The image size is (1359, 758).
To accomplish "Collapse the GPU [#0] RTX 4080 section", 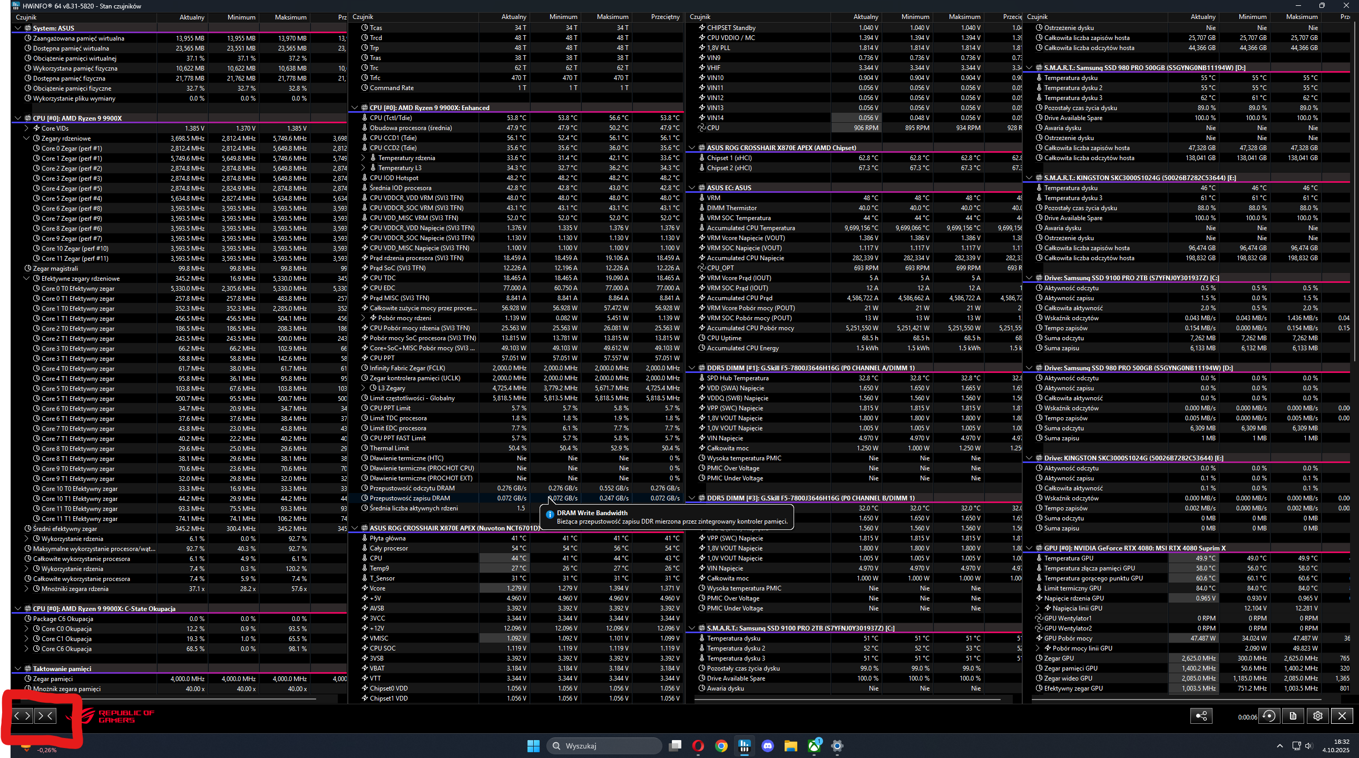I will [1029, 548].
